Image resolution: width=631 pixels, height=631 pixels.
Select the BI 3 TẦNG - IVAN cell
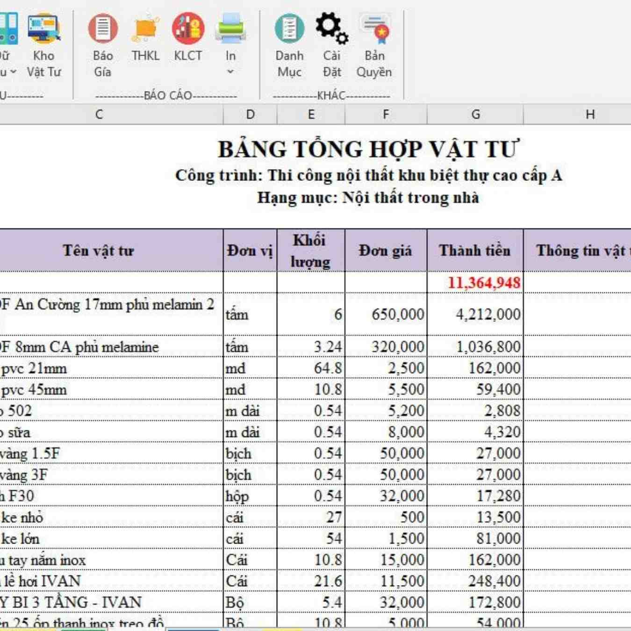click(x=111, y=602)
